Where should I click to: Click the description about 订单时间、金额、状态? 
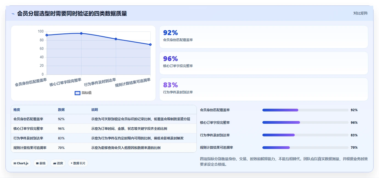(x=129, y=129)
